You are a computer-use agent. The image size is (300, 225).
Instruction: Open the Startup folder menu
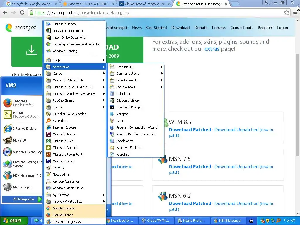pos(75,107)
